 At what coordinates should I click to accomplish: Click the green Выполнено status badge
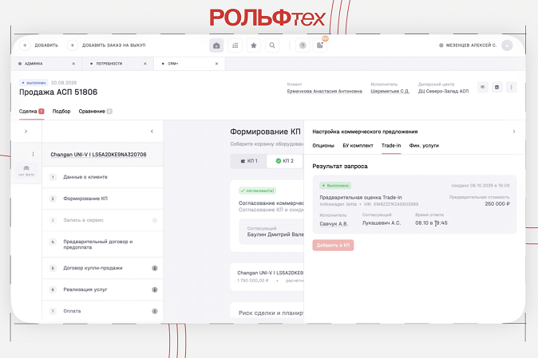(335, 186)
